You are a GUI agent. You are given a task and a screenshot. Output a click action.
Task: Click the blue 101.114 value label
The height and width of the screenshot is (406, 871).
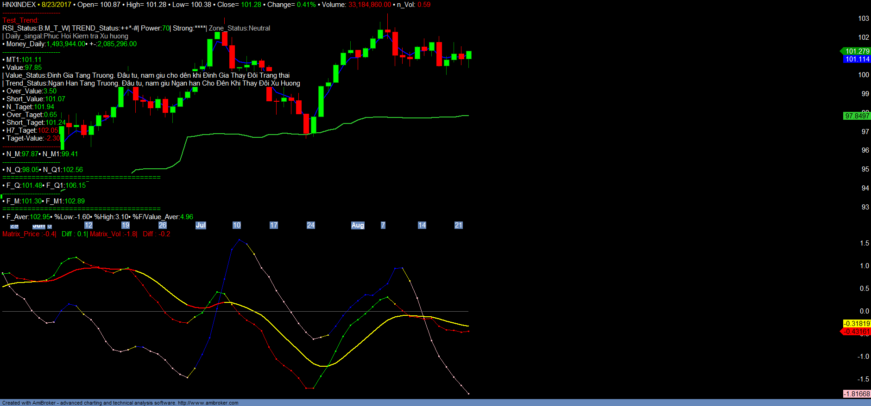(857, 59)
